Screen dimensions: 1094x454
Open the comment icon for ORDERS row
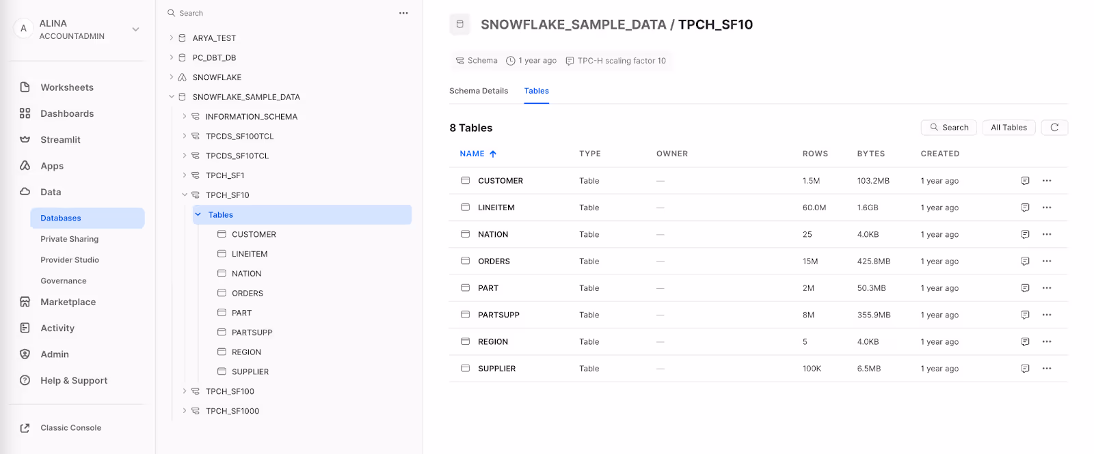coord(1025,261)
